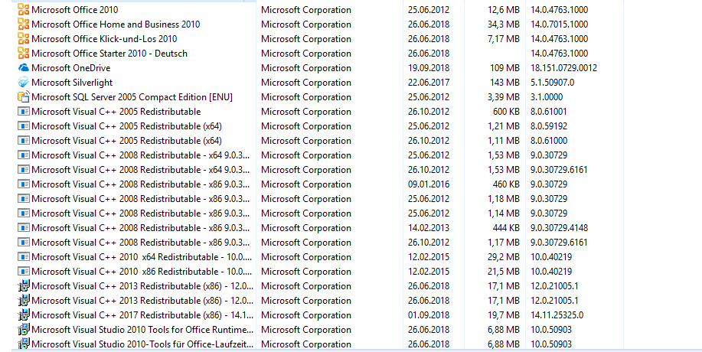Click install date '01.09.2018'
This screenshot has height=352, width=702.
pyautogui.click(x=429, y=315)
